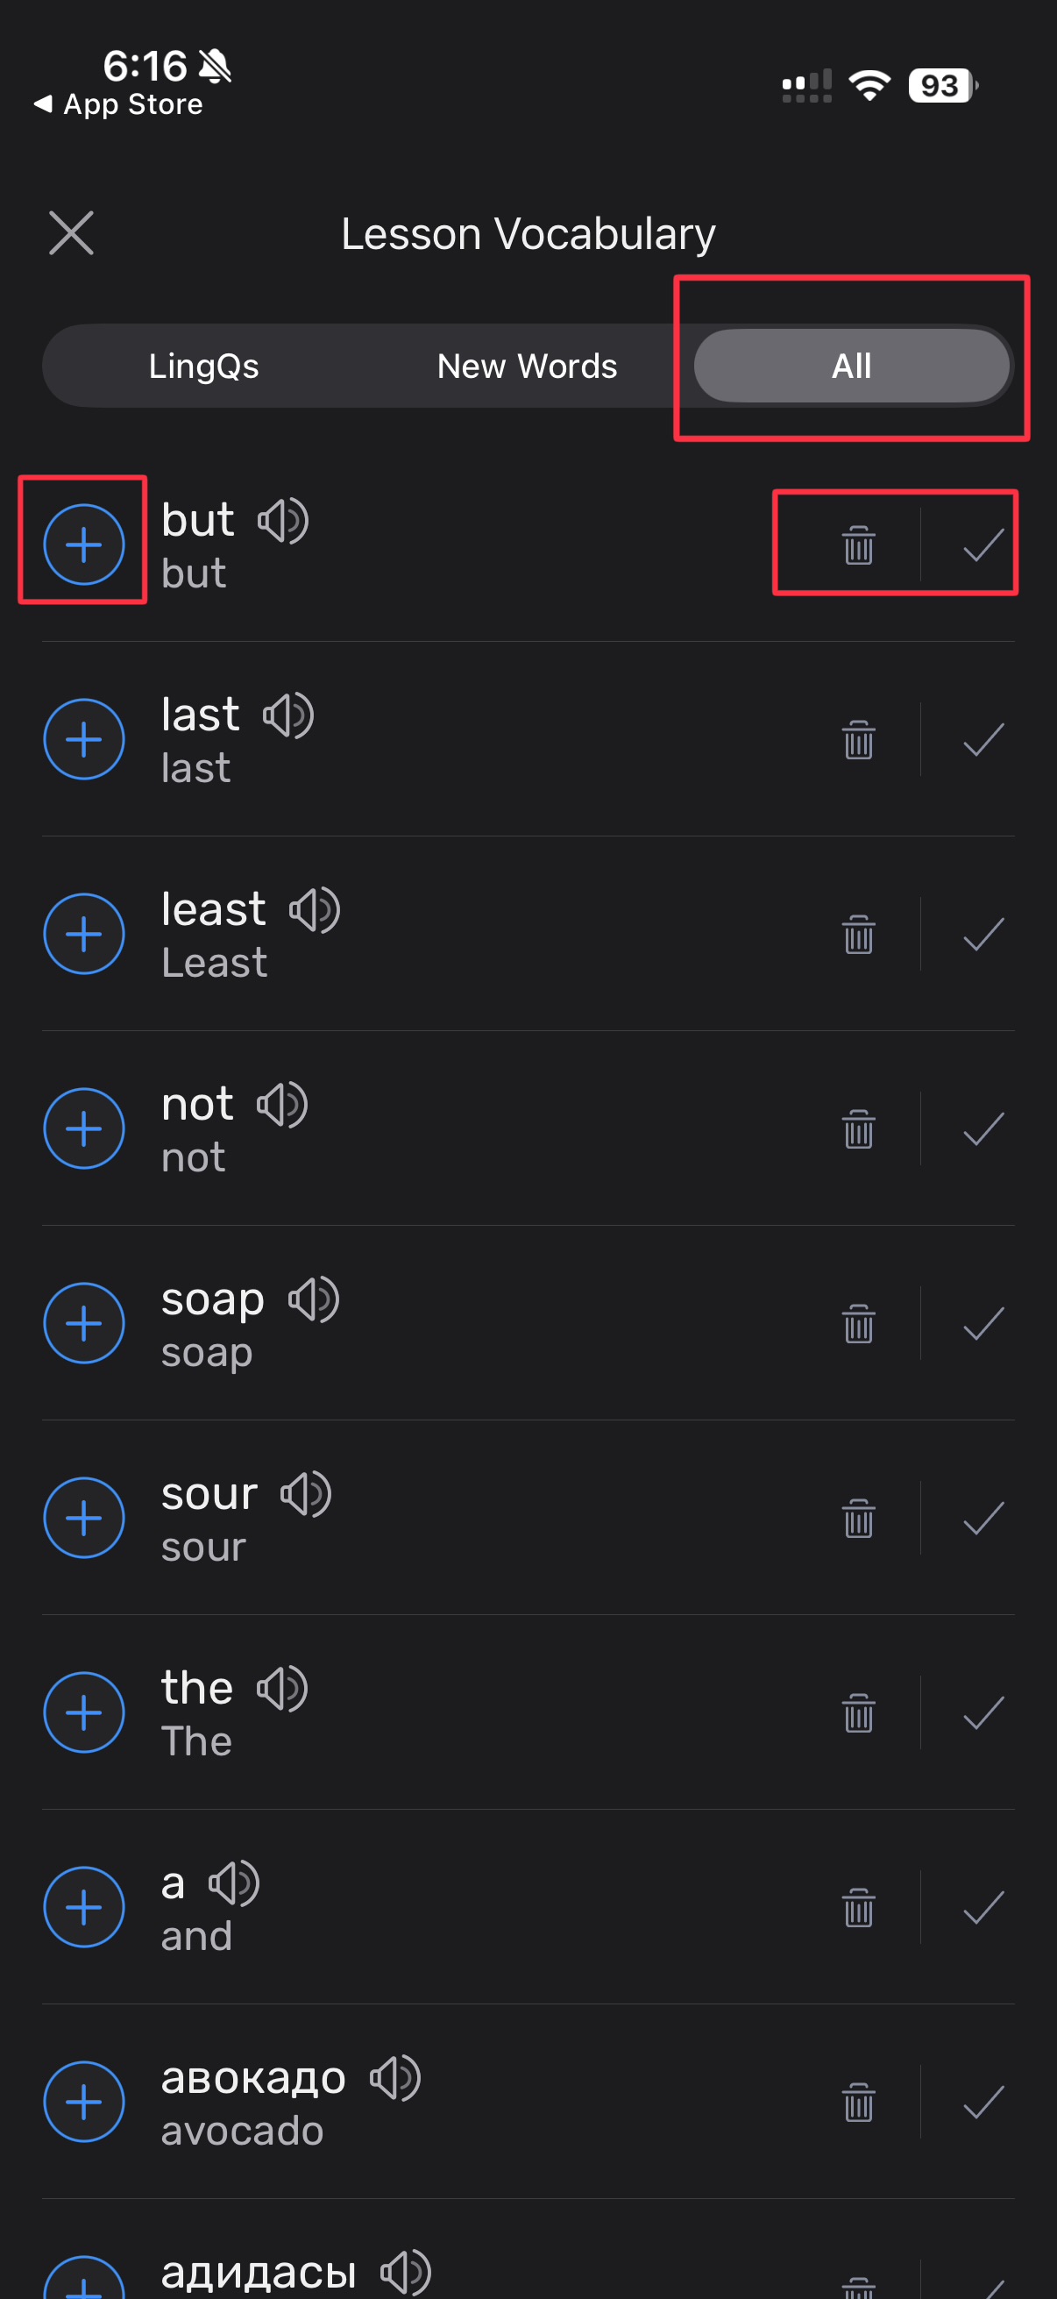
Task: Return to App Store via back link
Action: pos(118,104)
